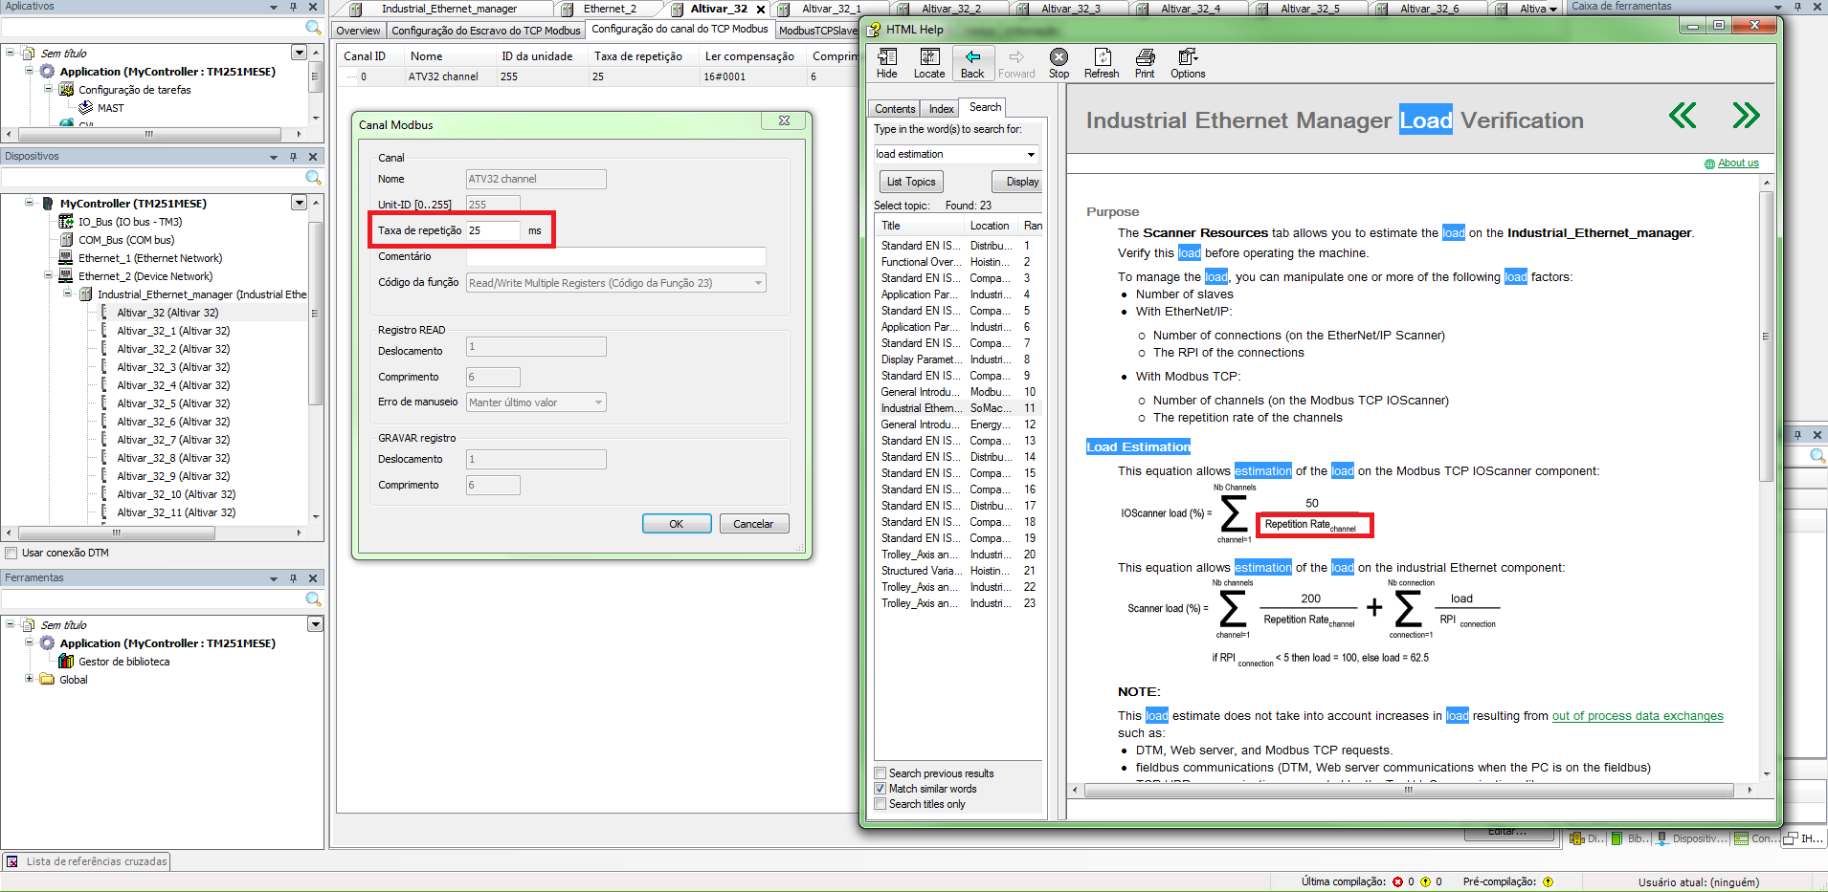Close the Altivar_32 editor tab

[761, 10]
